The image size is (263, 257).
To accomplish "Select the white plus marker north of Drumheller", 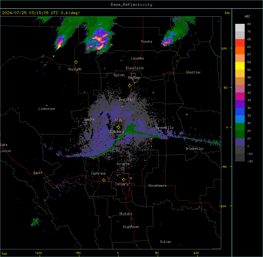I will (187, 114).
